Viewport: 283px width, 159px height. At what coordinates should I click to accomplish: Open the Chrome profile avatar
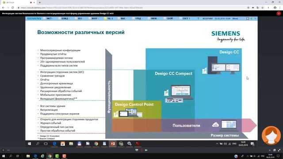[x=275, y=8]
